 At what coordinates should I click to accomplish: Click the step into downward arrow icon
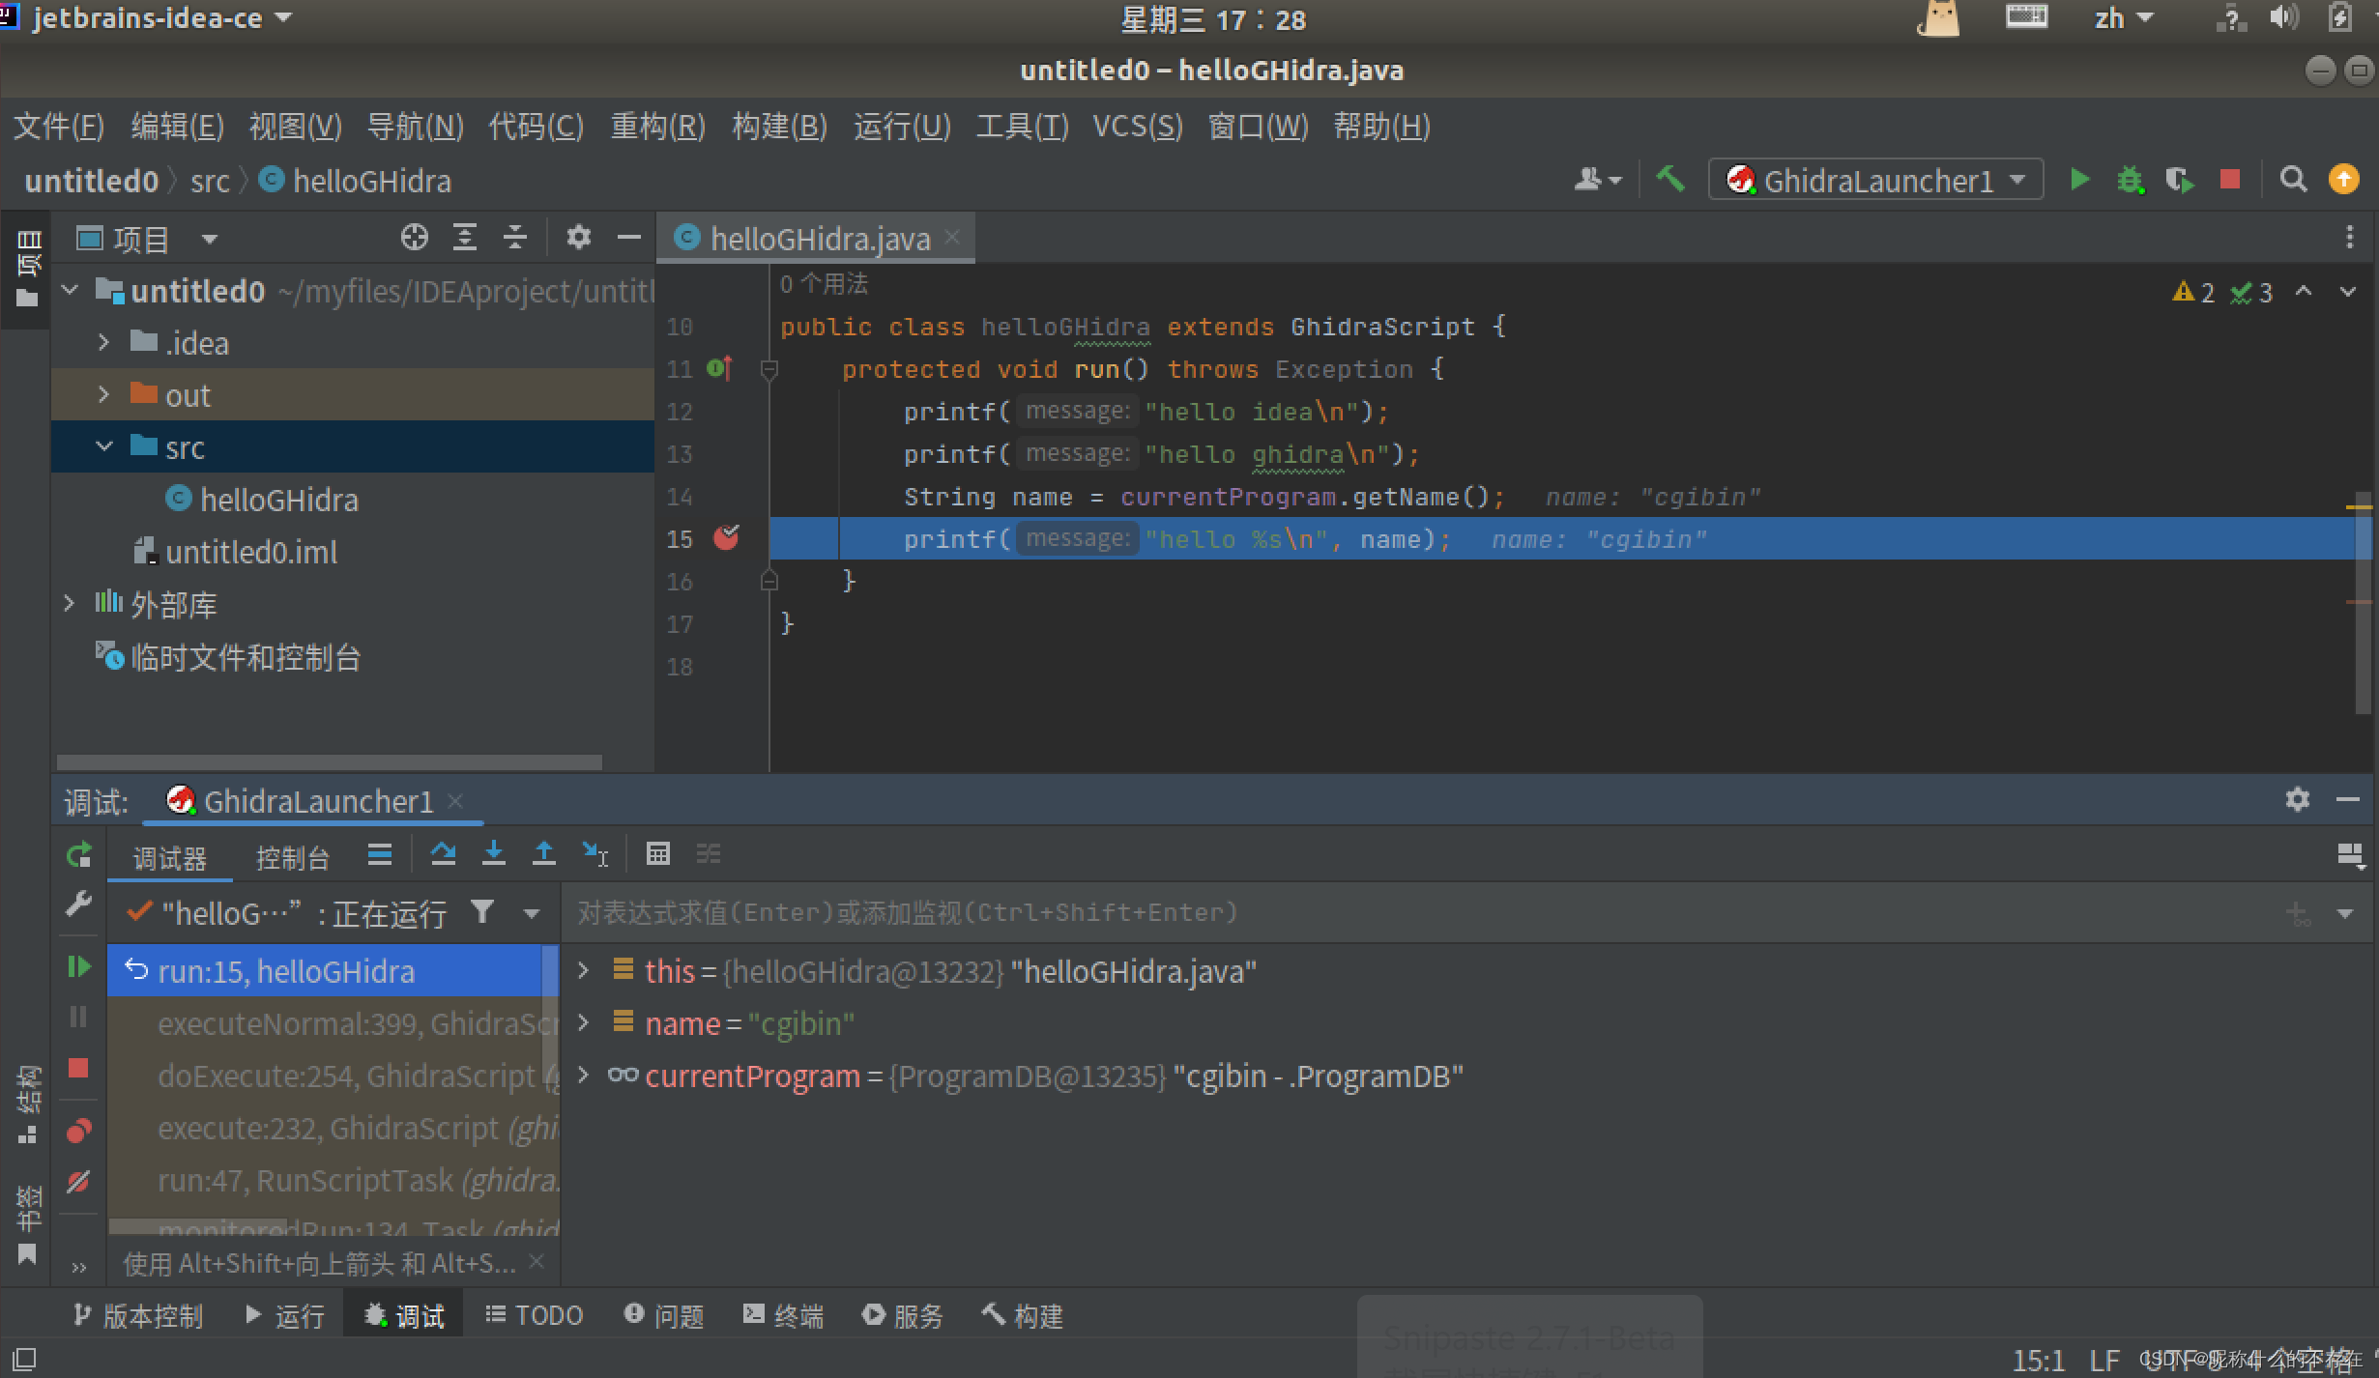point(494,853)
